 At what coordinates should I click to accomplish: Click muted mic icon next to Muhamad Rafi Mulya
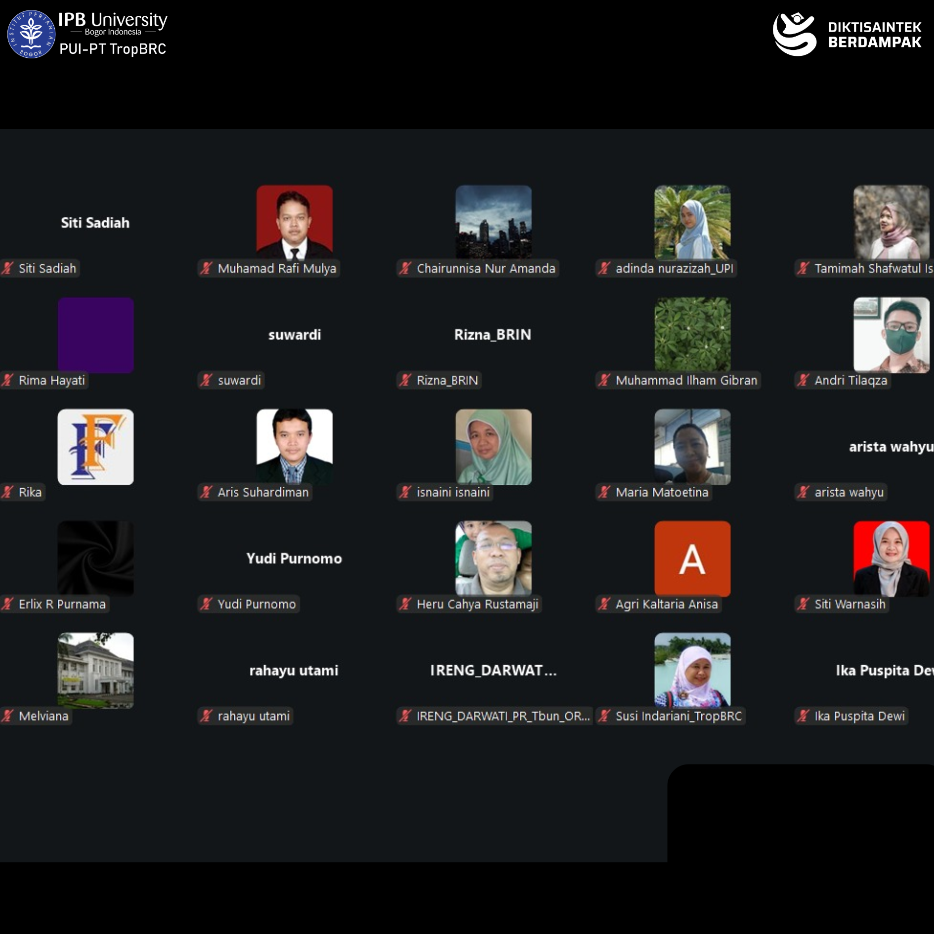(206, 268)
